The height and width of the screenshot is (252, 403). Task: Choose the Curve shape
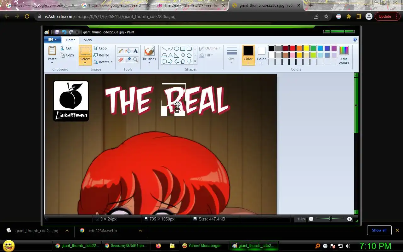[x=170, y=49]
